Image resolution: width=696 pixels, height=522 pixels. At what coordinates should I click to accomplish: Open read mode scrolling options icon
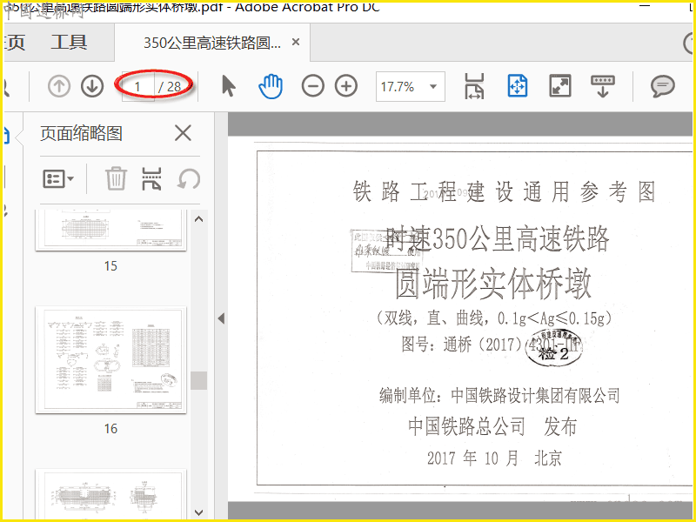603,85
